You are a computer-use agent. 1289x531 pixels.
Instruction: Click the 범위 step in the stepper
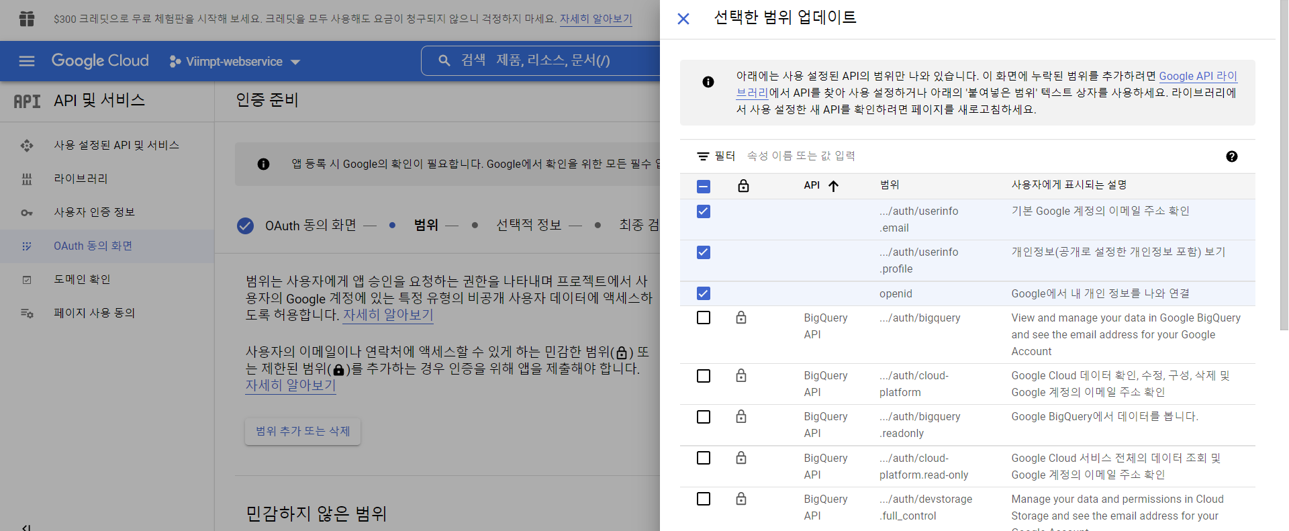[426, 225]
